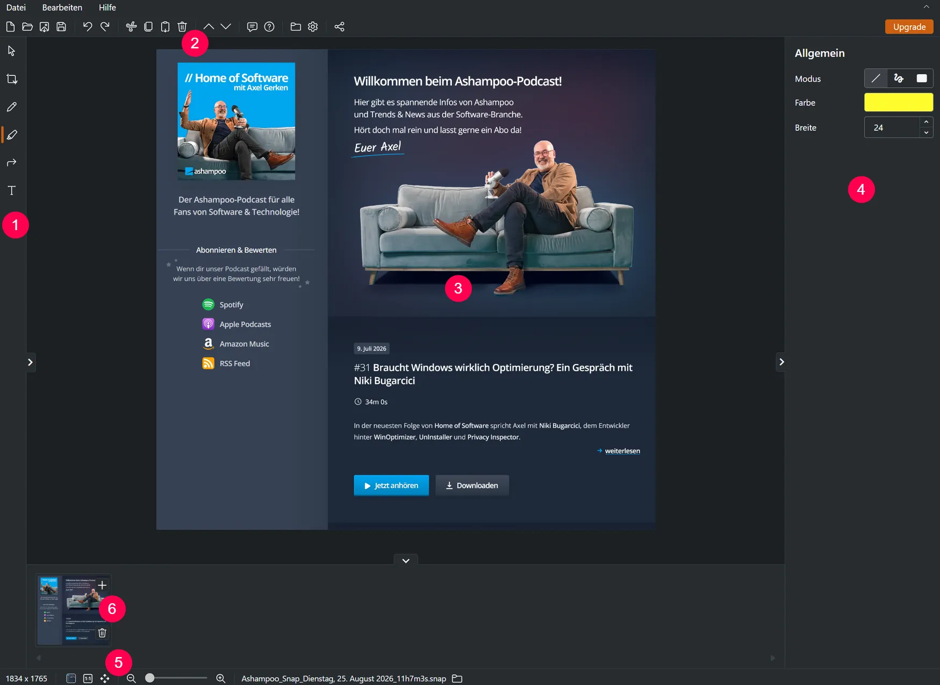Add a new snap with the thumbnail plus icon

tap(102, 585)
